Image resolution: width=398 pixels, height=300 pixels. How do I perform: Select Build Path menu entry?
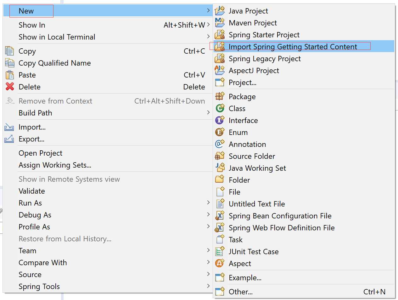tap(108, 113)
